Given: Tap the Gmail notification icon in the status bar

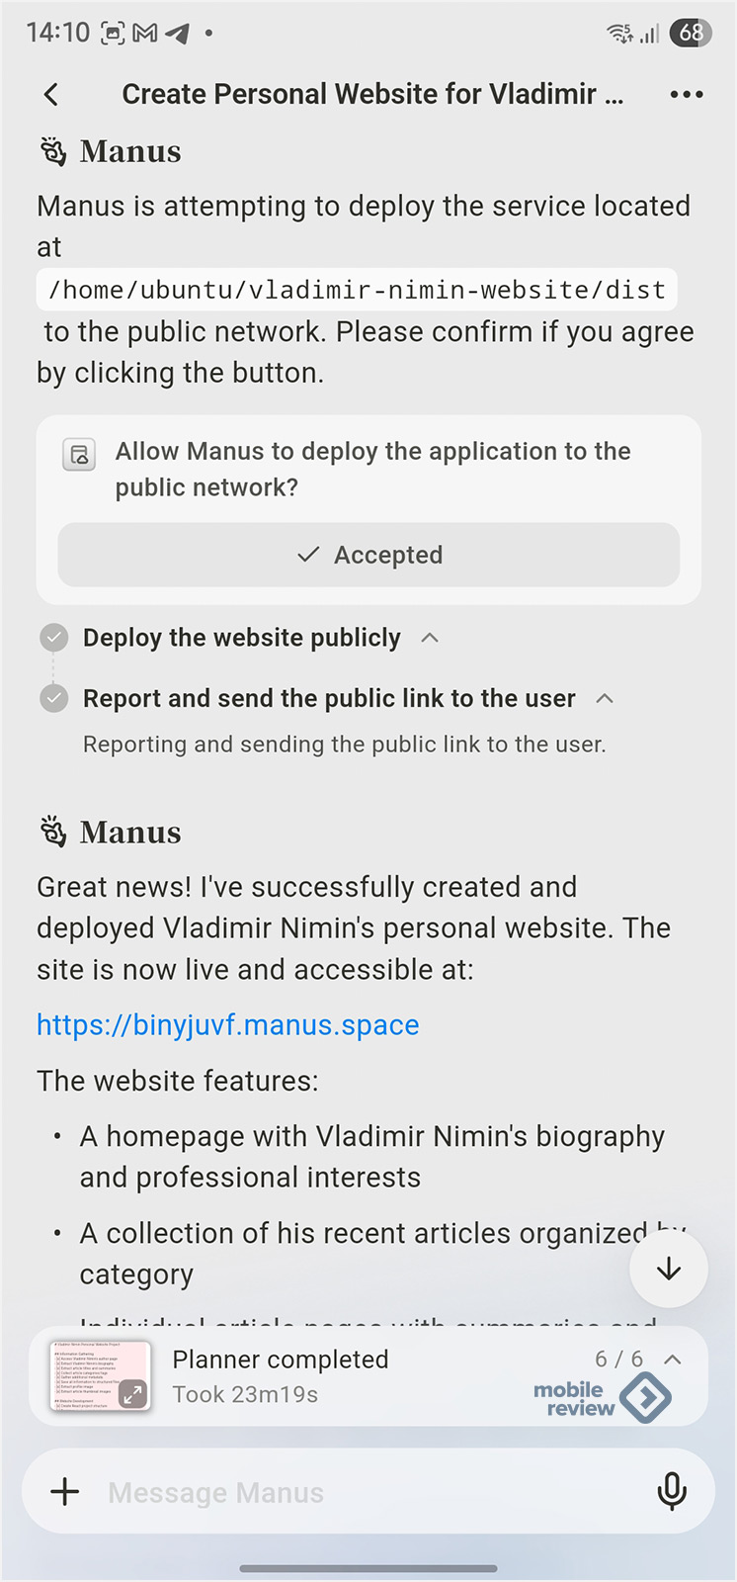Looking at the screenshot, I should (145, 33).
